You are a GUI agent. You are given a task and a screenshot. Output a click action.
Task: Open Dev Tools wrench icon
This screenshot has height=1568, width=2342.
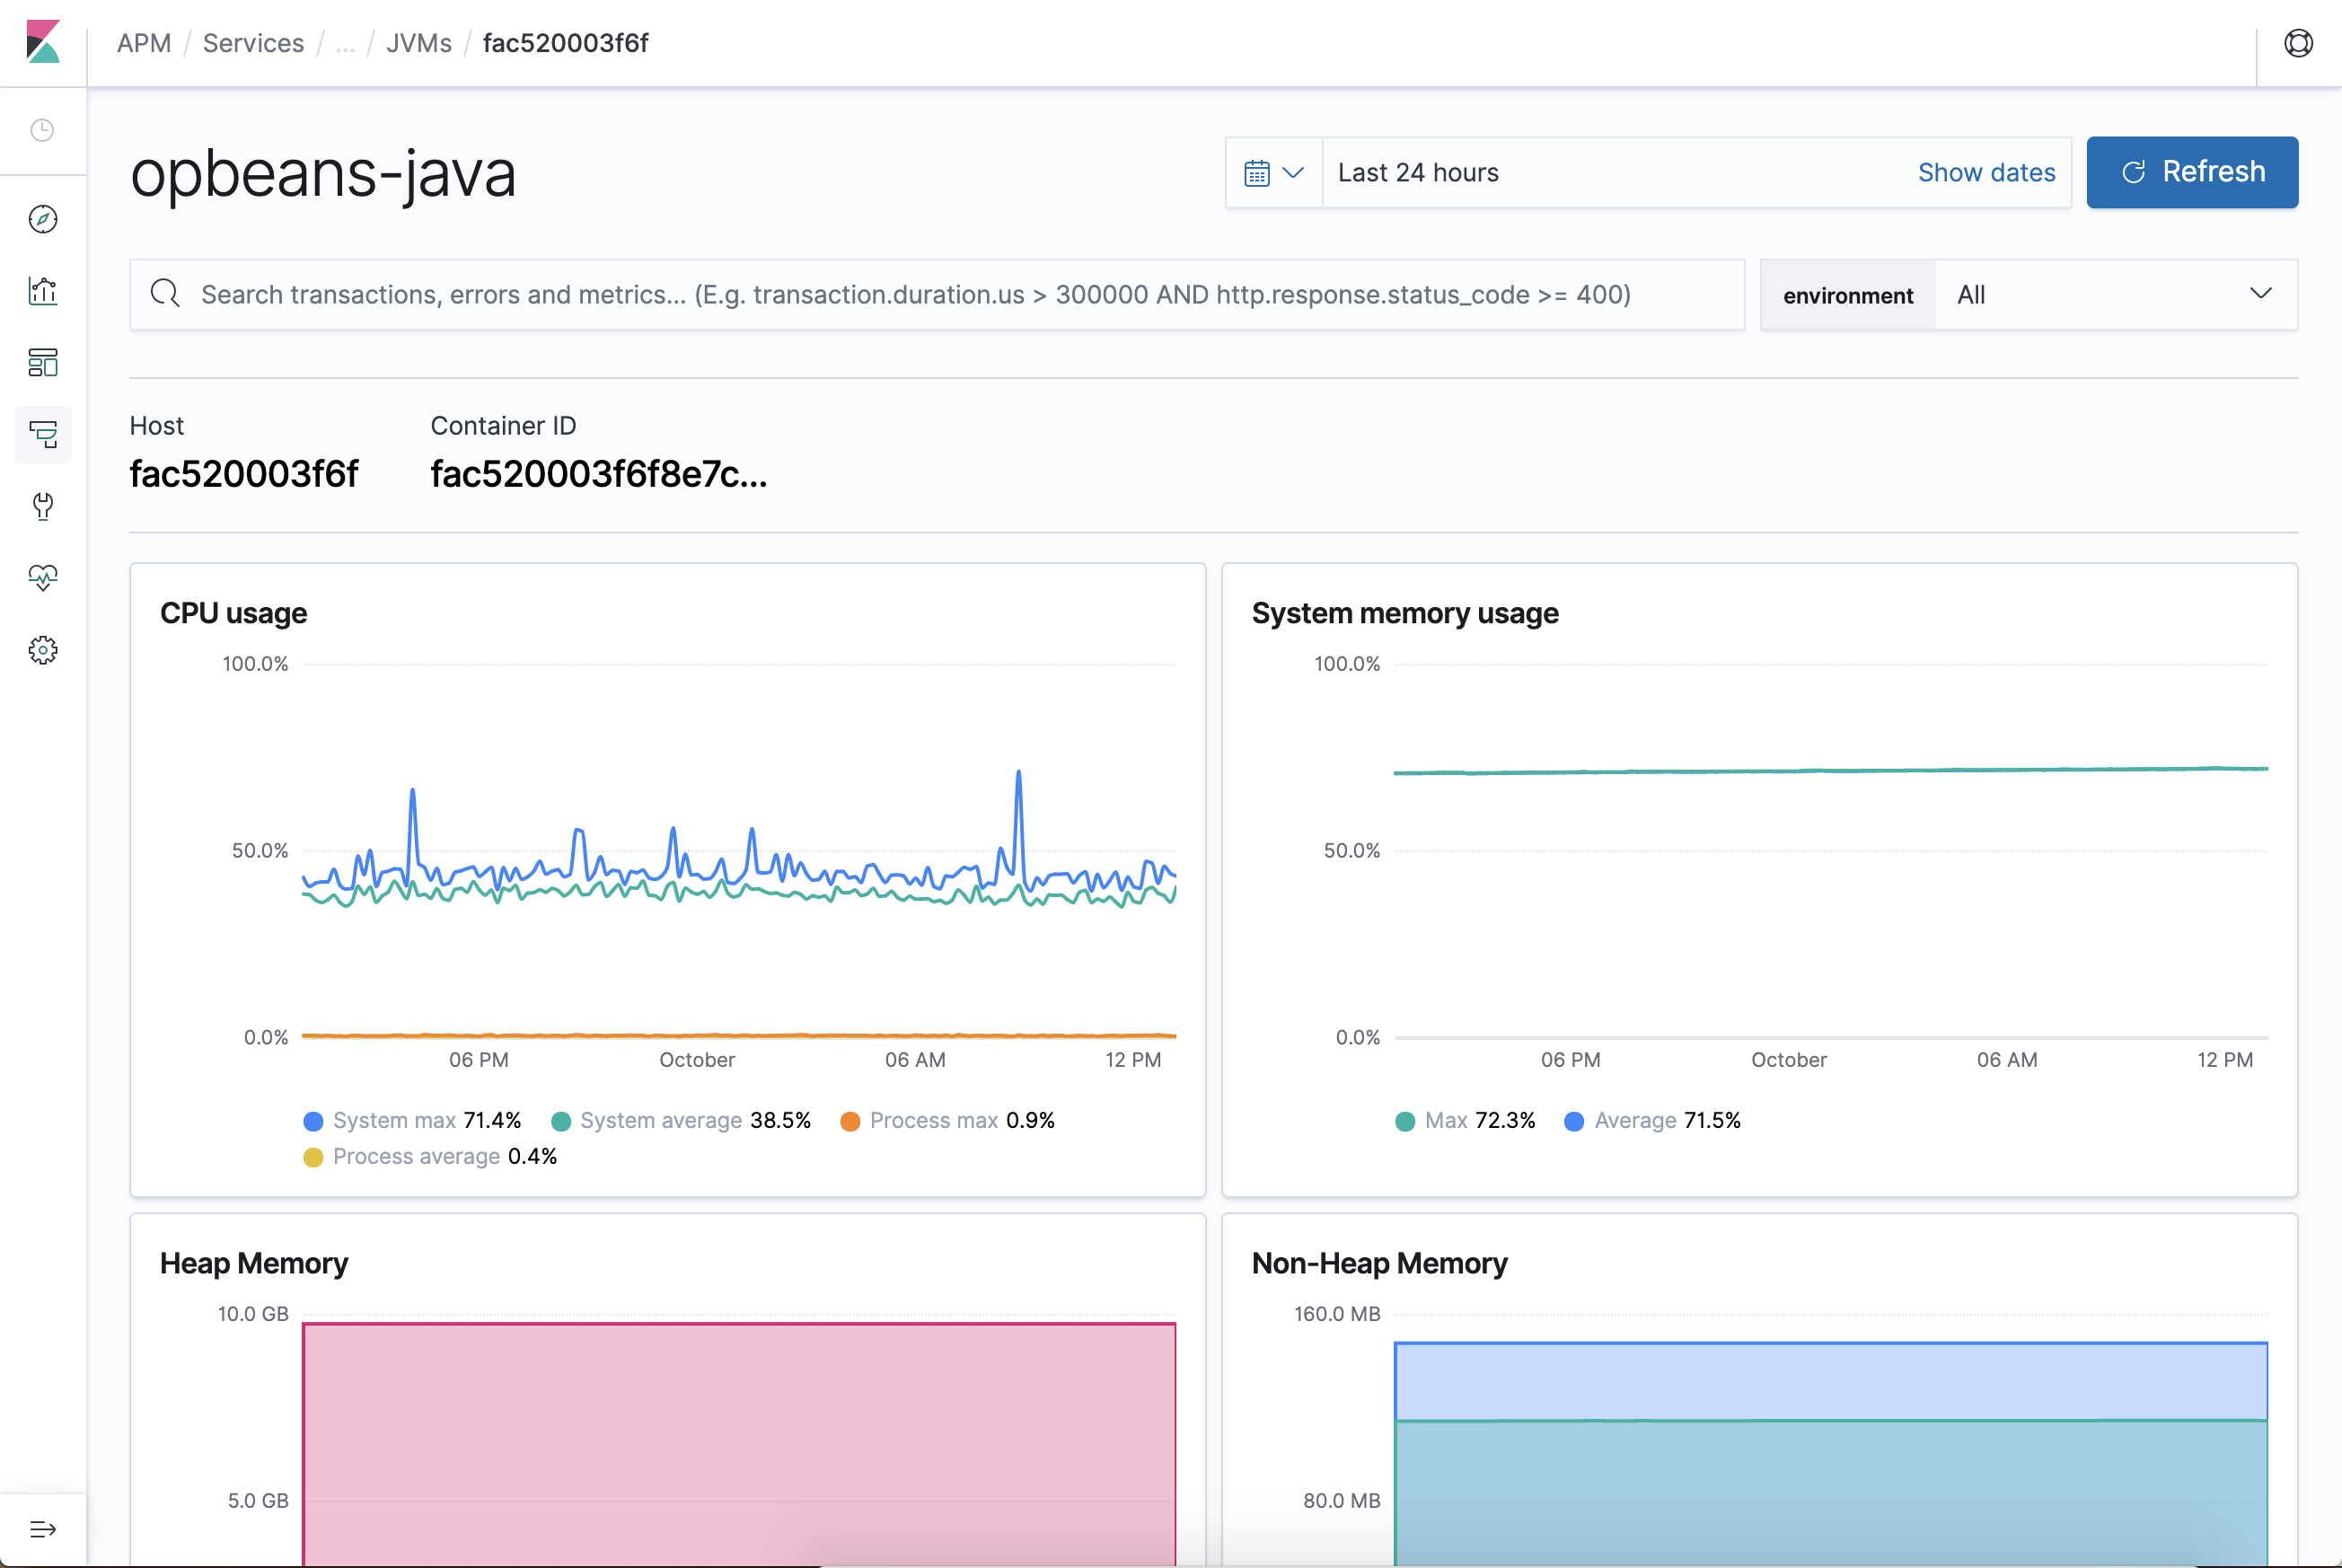point(43,506)
